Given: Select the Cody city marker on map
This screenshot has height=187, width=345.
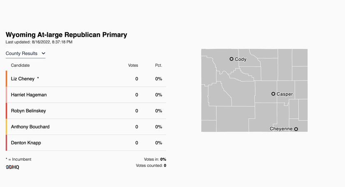Looking at the screenshot, I should (232, 59).
